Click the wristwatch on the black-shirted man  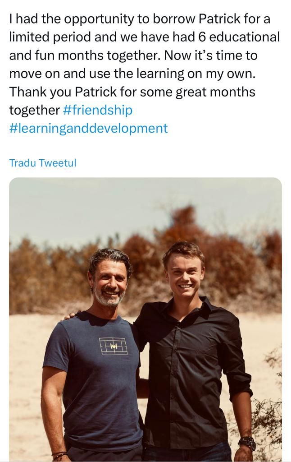(247, 443)
